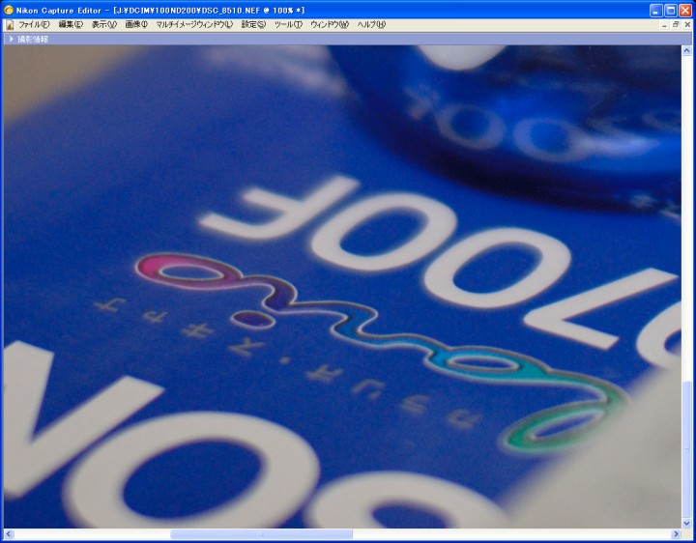This screenshot has width=696, height=543.
Task: Open the 設定 menu
Action: click(x=253, y=25)
